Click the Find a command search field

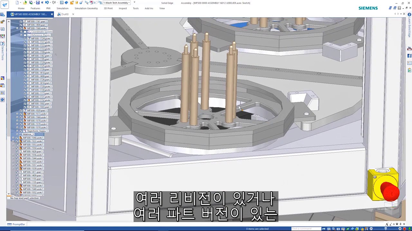[306, 229]
